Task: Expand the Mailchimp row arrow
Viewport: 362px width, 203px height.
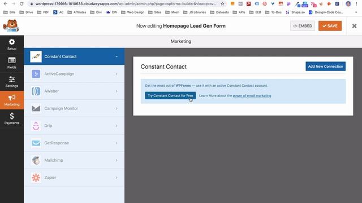Action: click(117, 160)
